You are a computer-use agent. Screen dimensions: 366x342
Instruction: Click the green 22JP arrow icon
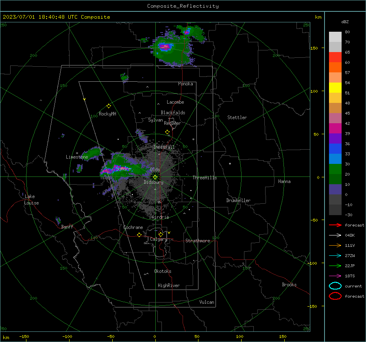[335, 266]
